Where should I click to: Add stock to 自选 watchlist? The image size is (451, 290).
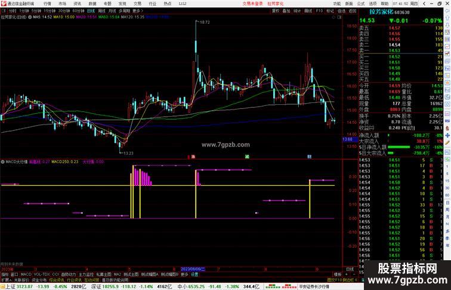(x=341, y=11)
